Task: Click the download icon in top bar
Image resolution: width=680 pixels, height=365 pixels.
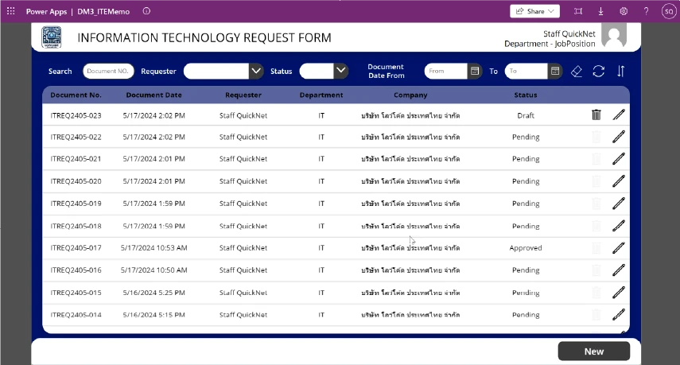Action: (600, 11)
